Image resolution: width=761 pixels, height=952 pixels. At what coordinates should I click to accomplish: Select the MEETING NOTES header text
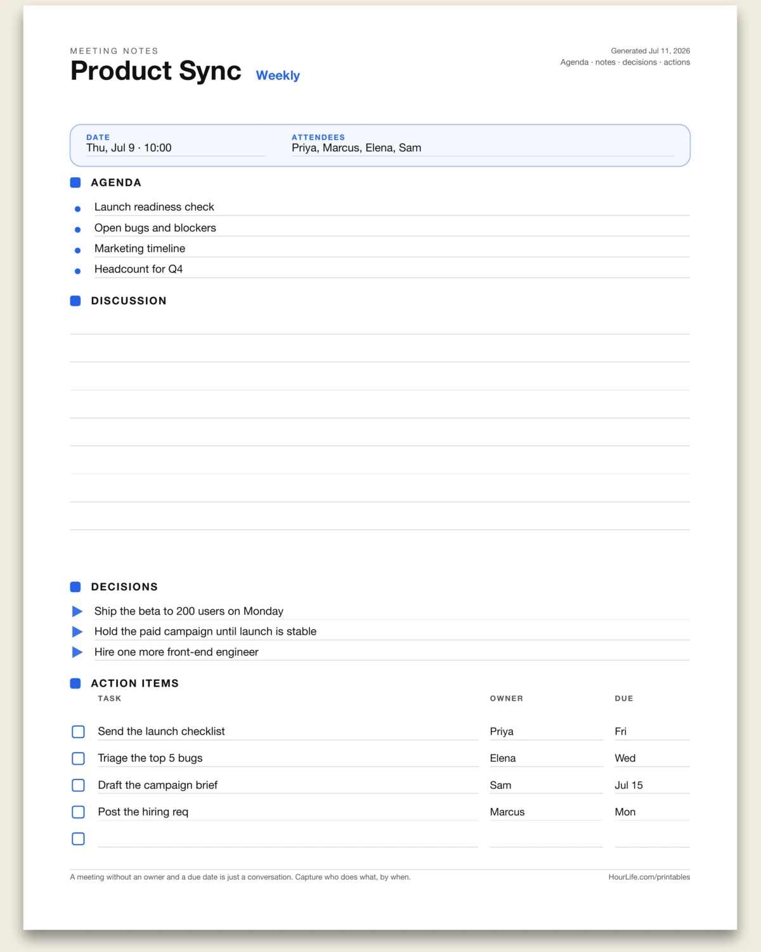click(x=114, y=51)
